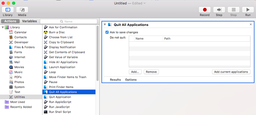The height and width of the screenshot is (115, 256).
Task: Toggle the Library panel icon
Action: pos(8,10)
